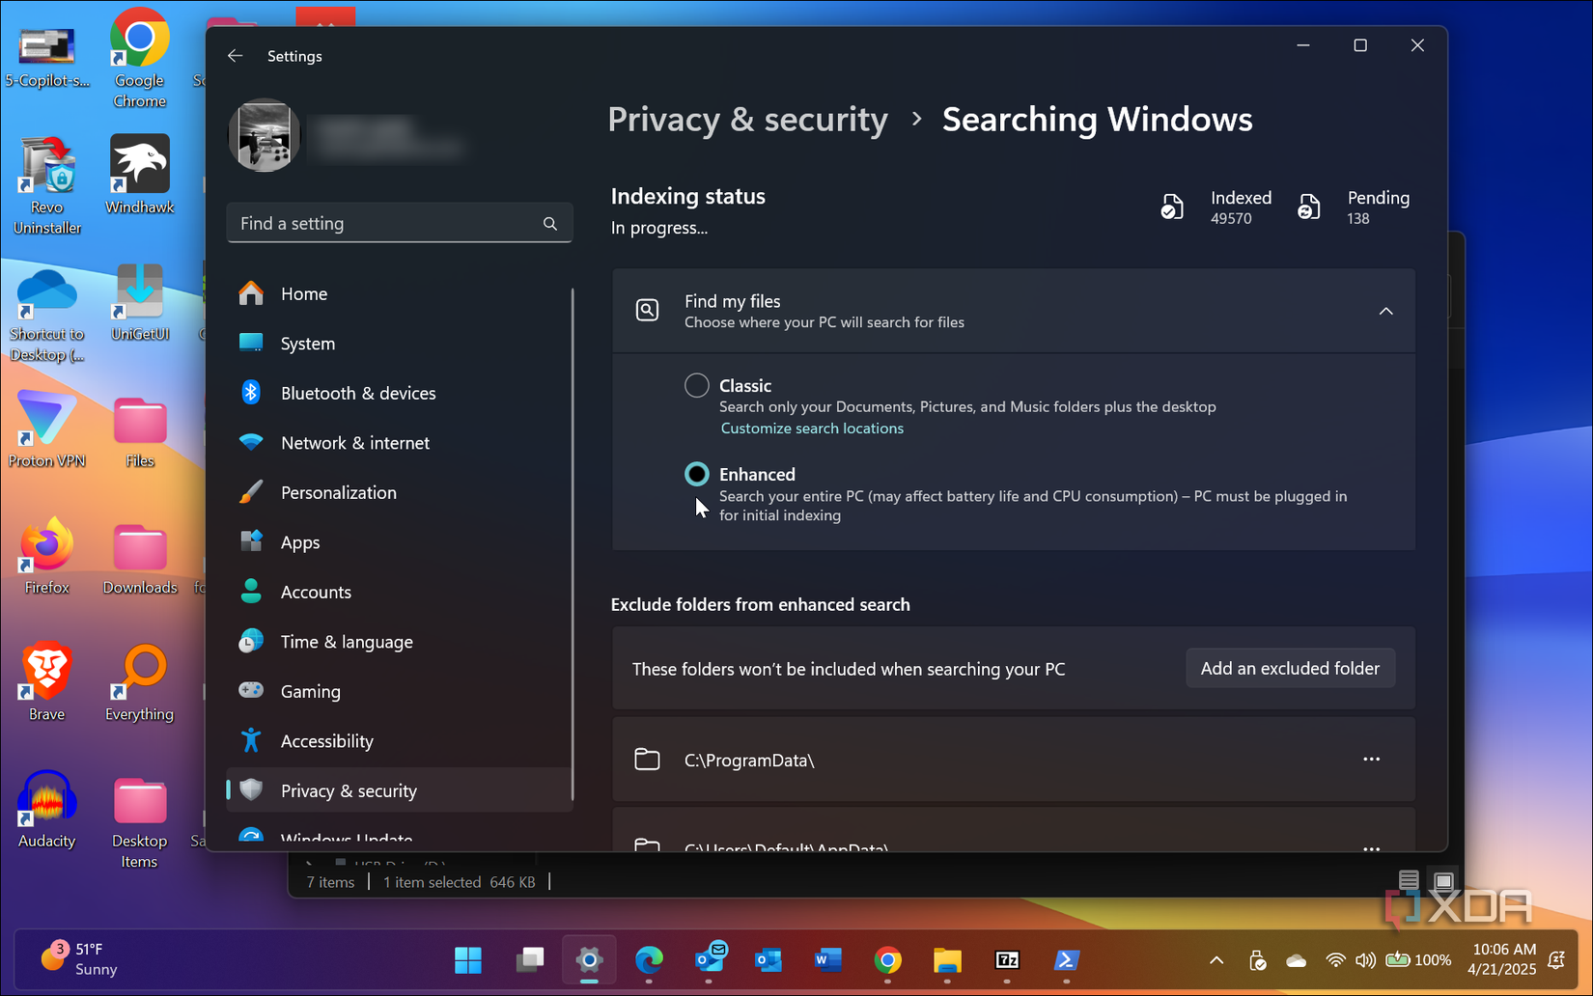Open Bluetooth & devices settings
The height and width of the screenshot is (996, 1593).
pyautogui.click(x=358, y=393)
